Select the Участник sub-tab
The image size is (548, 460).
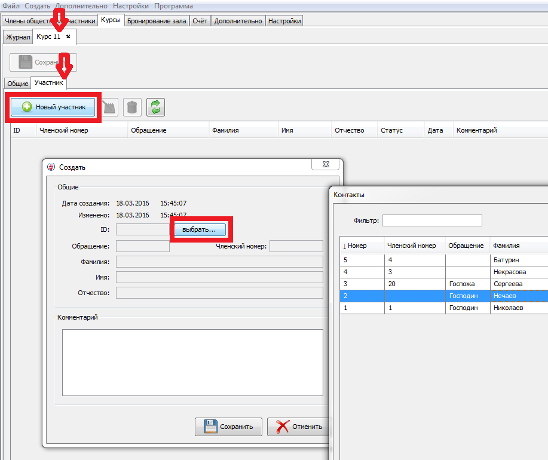point(49,82)
